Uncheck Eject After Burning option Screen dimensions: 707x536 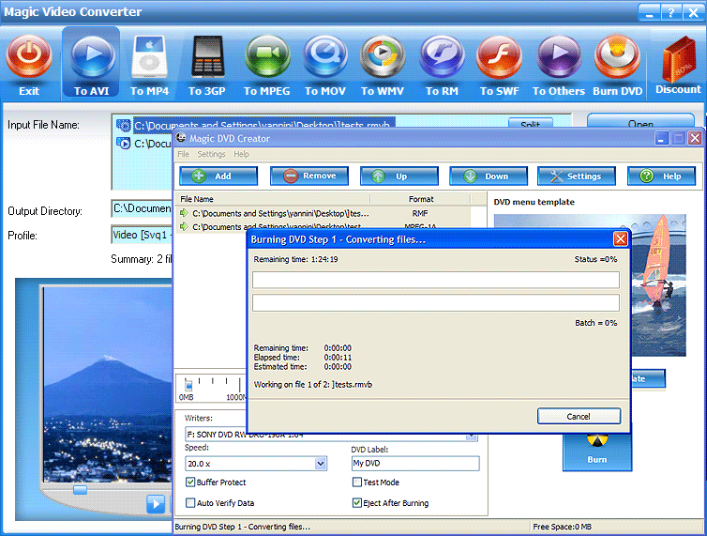coord(357,503)
